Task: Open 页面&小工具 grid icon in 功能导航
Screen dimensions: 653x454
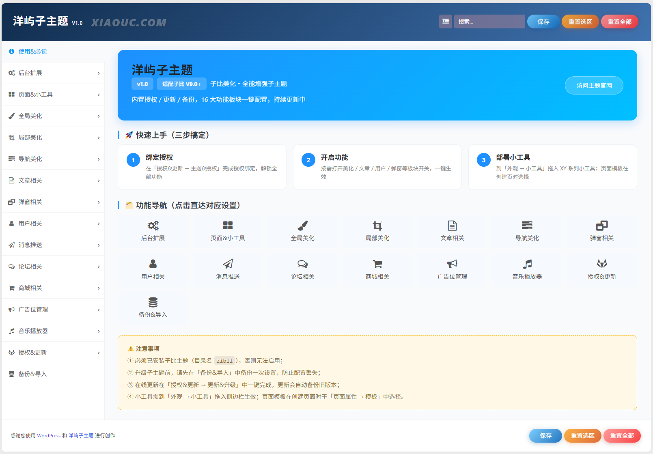Action: pyautogui.click(x=228, y=225)
